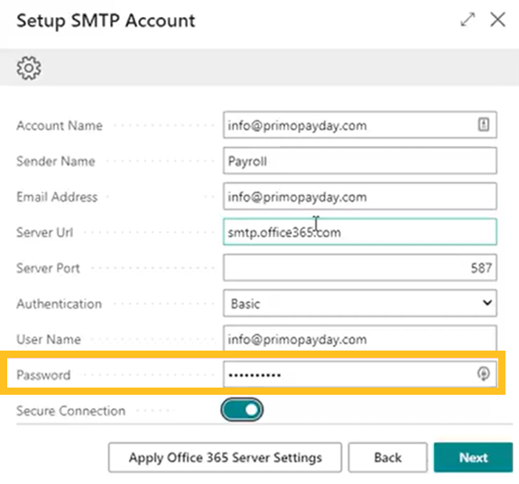
Task: Click the Server Url label
Action: pyautogui.click(x=45, y=233)
